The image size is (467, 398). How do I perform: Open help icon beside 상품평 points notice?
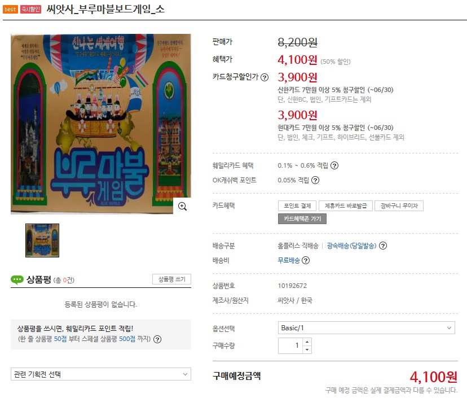click(157, 339)
